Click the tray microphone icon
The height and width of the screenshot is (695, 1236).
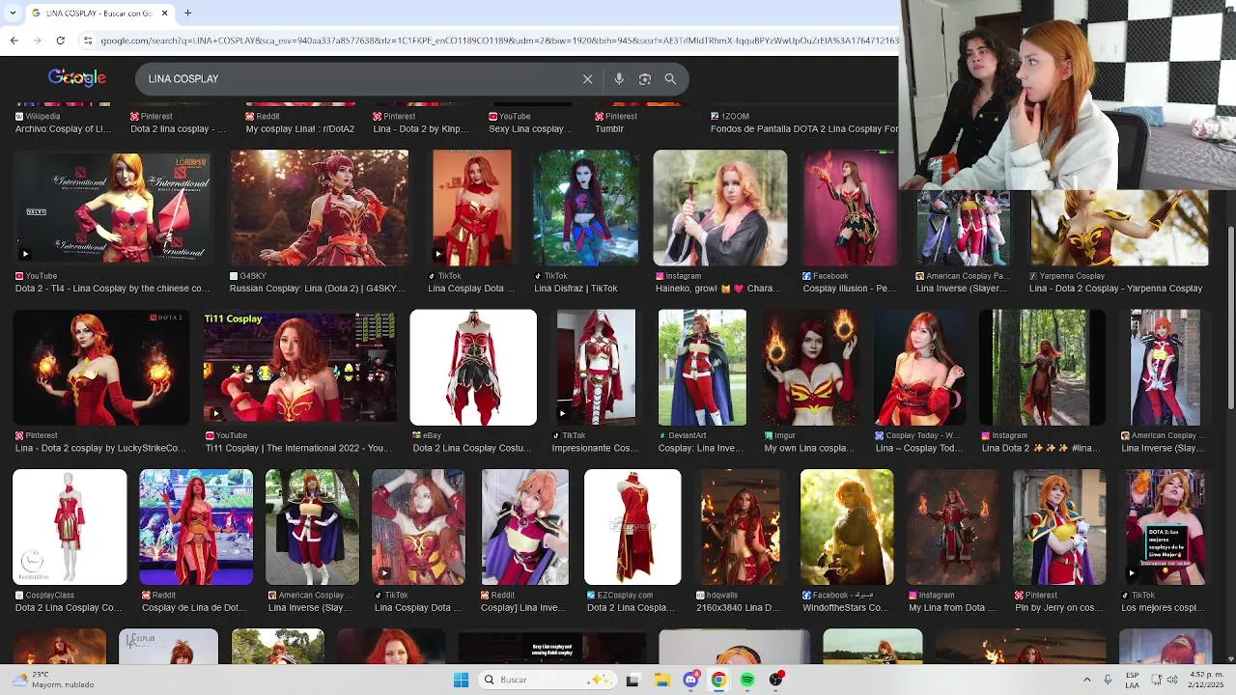[1108, 680]
